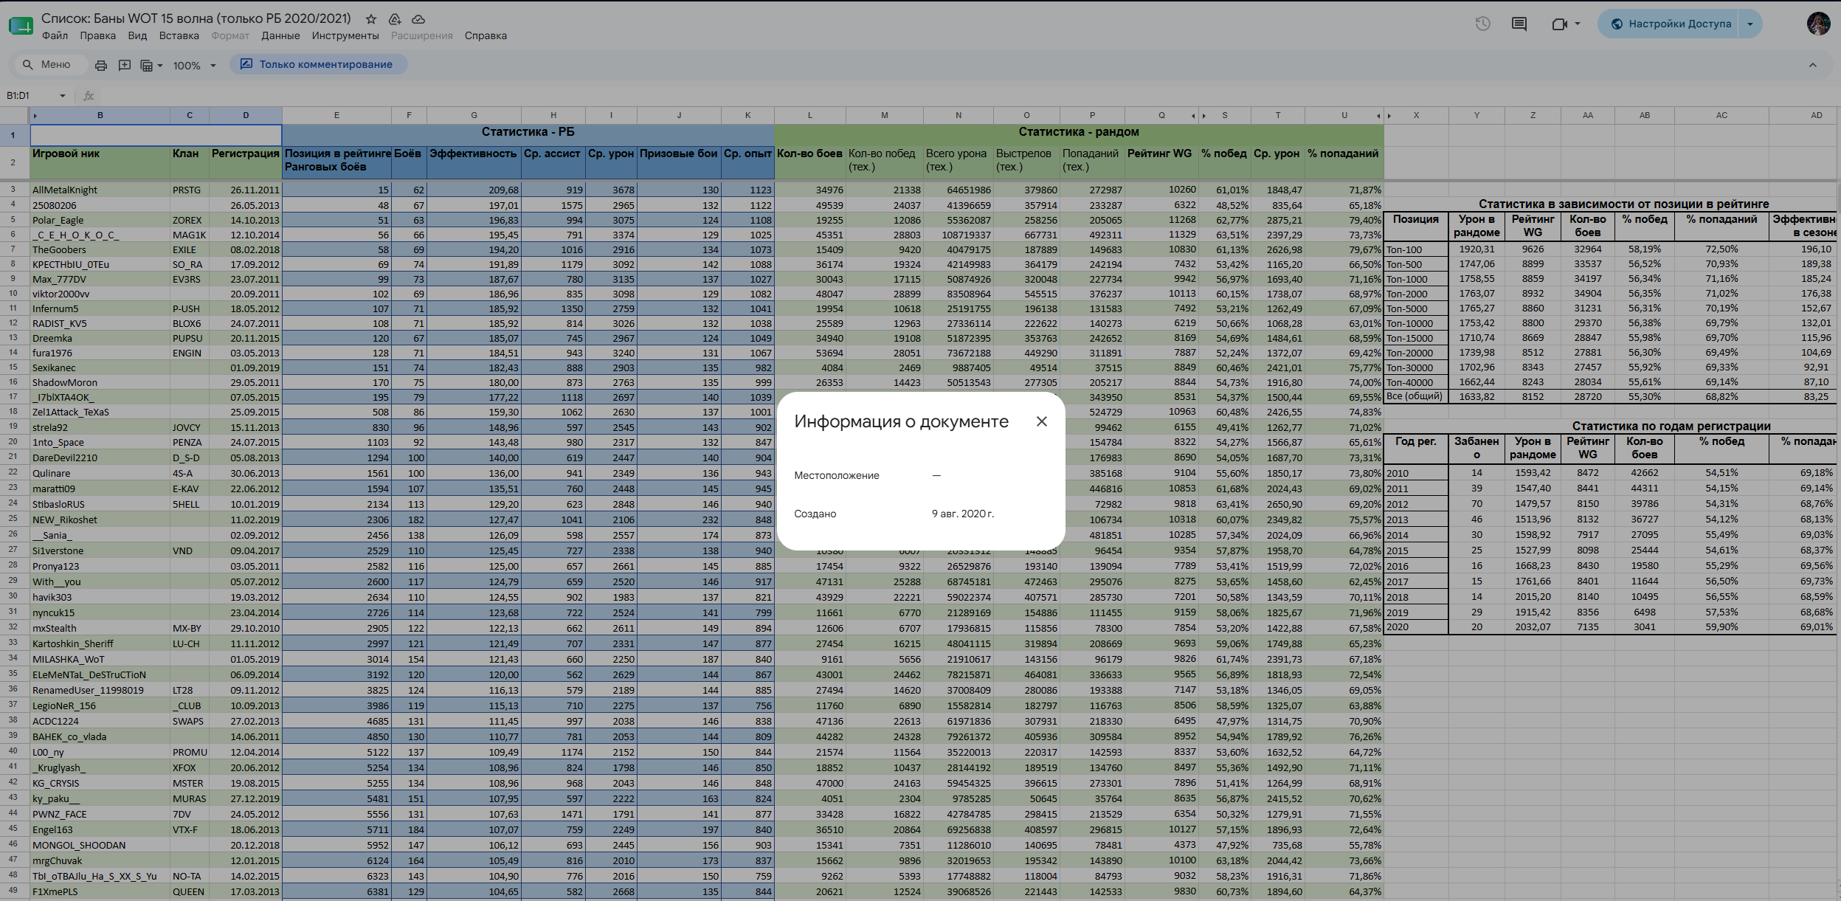Select title Статистика по годам регистрации
The image size is (1841, 901).
point(1671,426)
